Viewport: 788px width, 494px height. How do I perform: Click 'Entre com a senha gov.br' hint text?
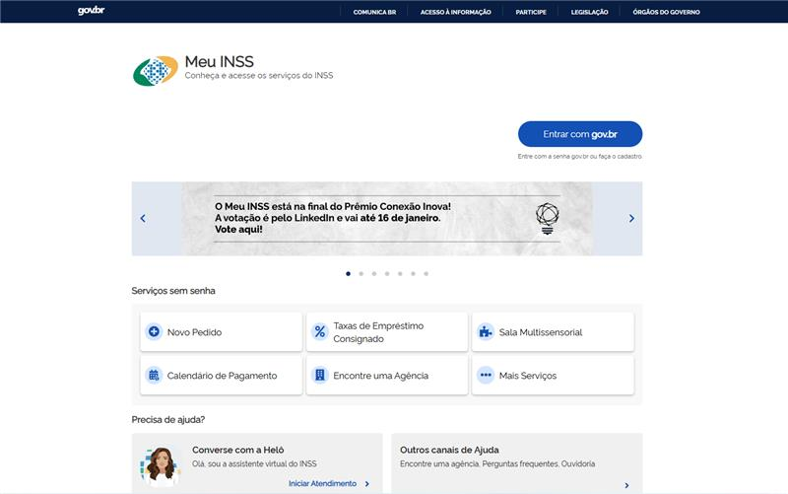[580, 157]
